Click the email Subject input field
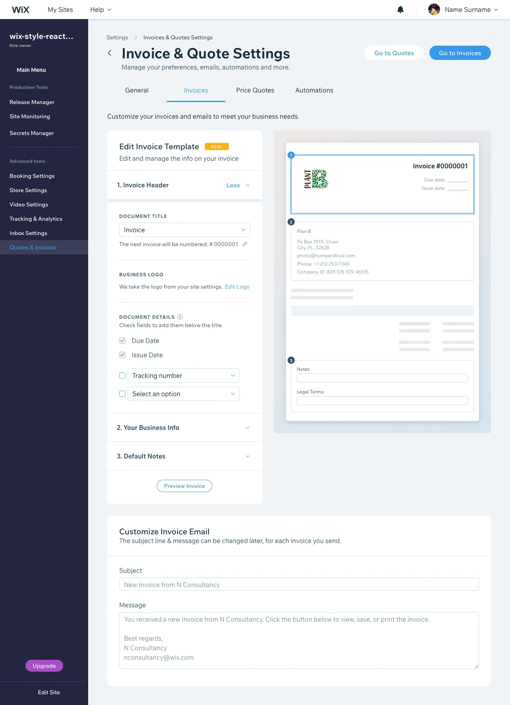Viewport: 510px width, 705px height. [x=299, y=584]
